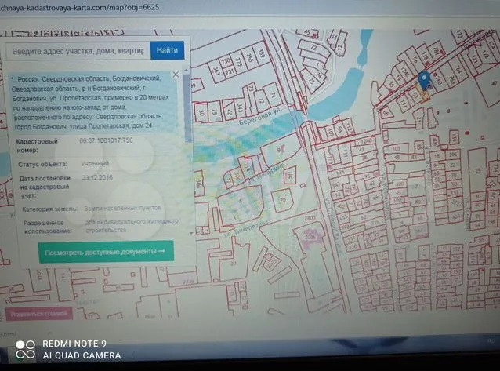Click the Земли населенных пунктов value
Viewport: 500px width, 371px height.
pyautogui.click(x=122, y=208)
